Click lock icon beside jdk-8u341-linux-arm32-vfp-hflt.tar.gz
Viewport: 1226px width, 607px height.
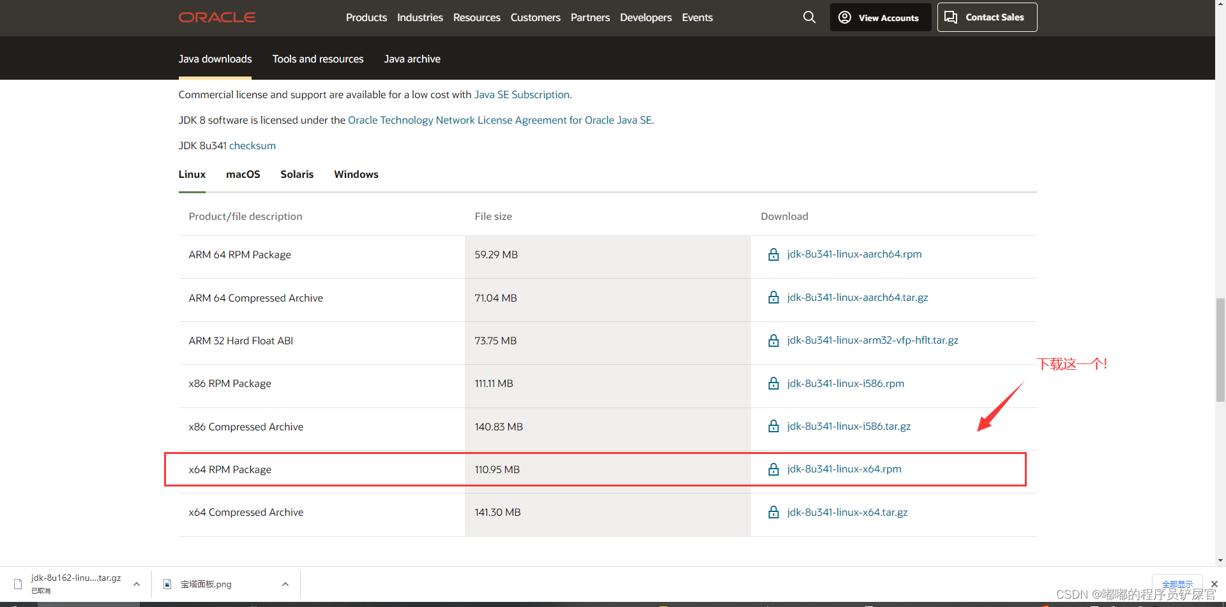(x=773, y=340)
